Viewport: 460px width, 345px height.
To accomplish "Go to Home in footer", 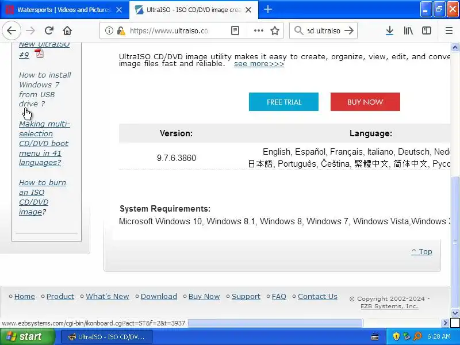I will pos(25,296).
